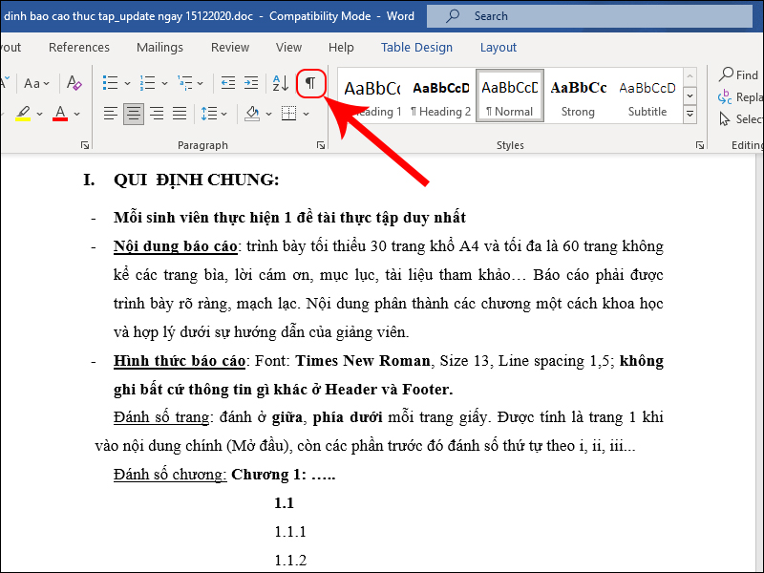This screenshot has width=764, height=573.
Task: Apply bullet list formatting
Action: 111,83
